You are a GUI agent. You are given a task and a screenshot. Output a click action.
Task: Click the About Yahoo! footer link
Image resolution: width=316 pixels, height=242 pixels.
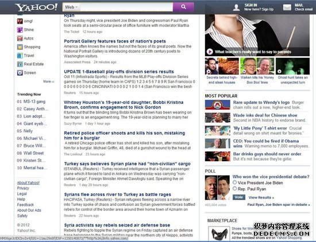(x=28, y=183)
